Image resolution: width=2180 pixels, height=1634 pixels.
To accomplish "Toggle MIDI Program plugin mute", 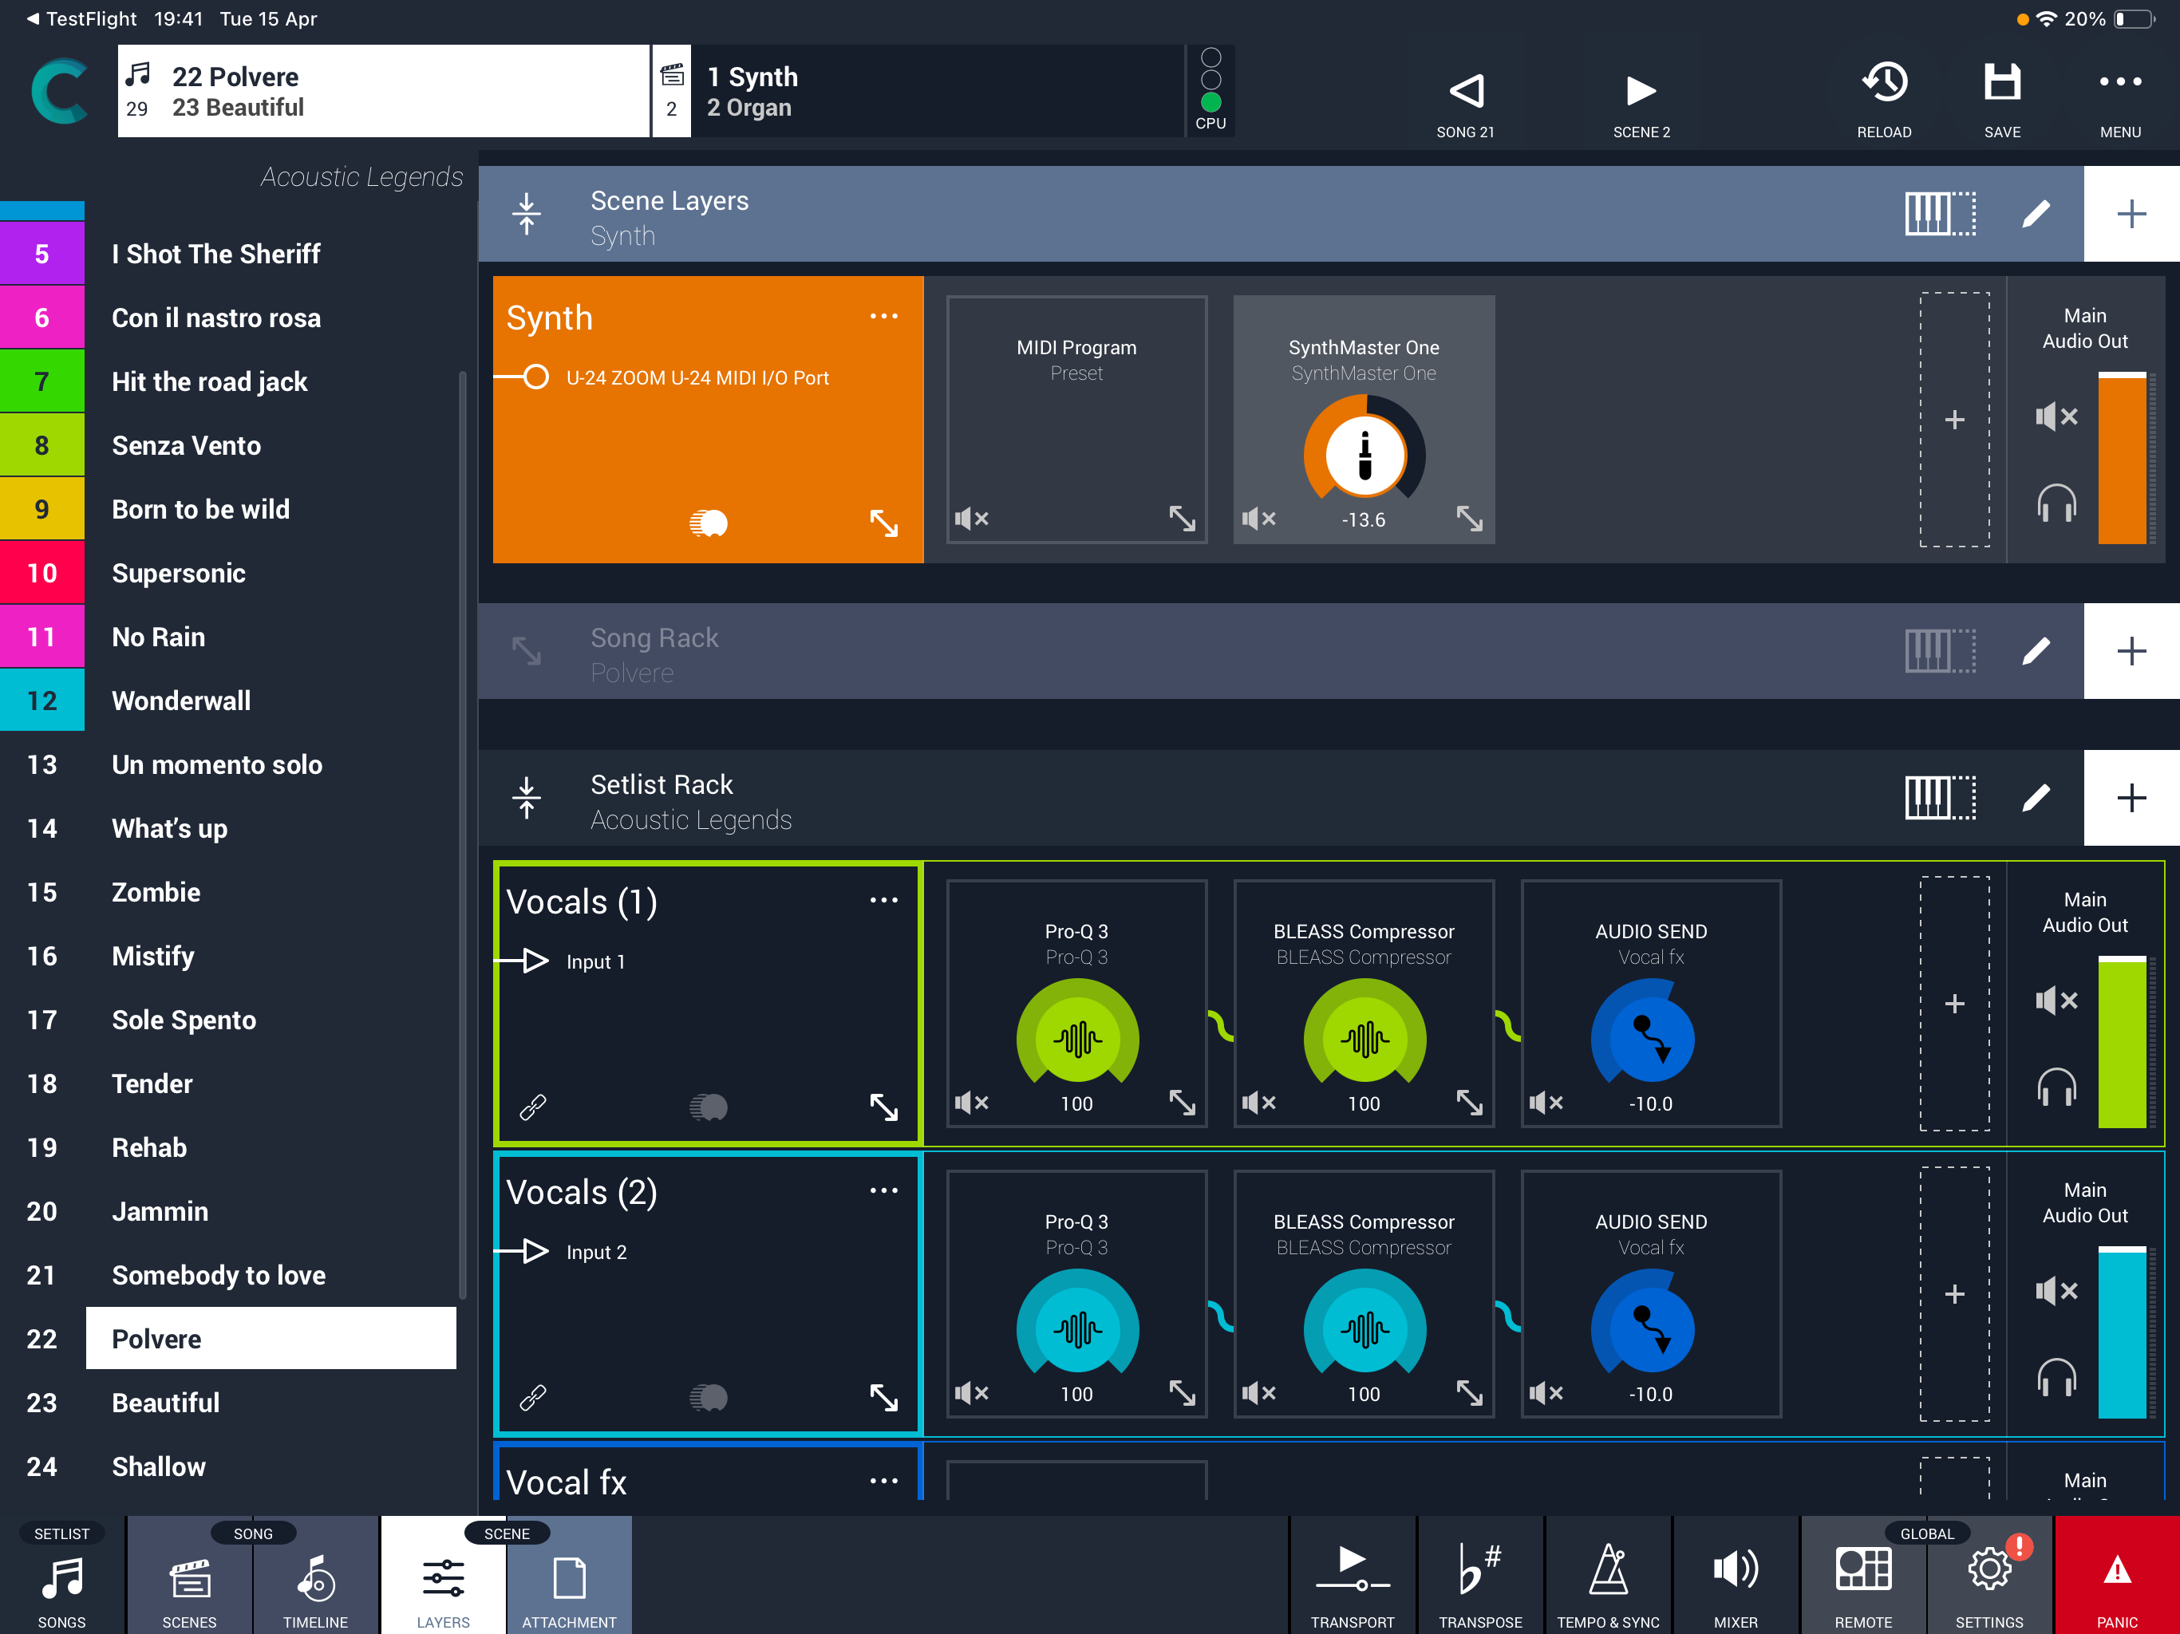I will point(972,517).
